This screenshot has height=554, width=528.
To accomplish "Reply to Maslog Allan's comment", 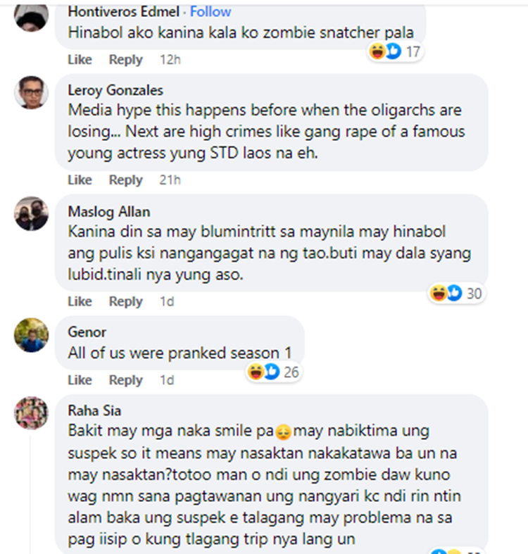I will (126, 302).
